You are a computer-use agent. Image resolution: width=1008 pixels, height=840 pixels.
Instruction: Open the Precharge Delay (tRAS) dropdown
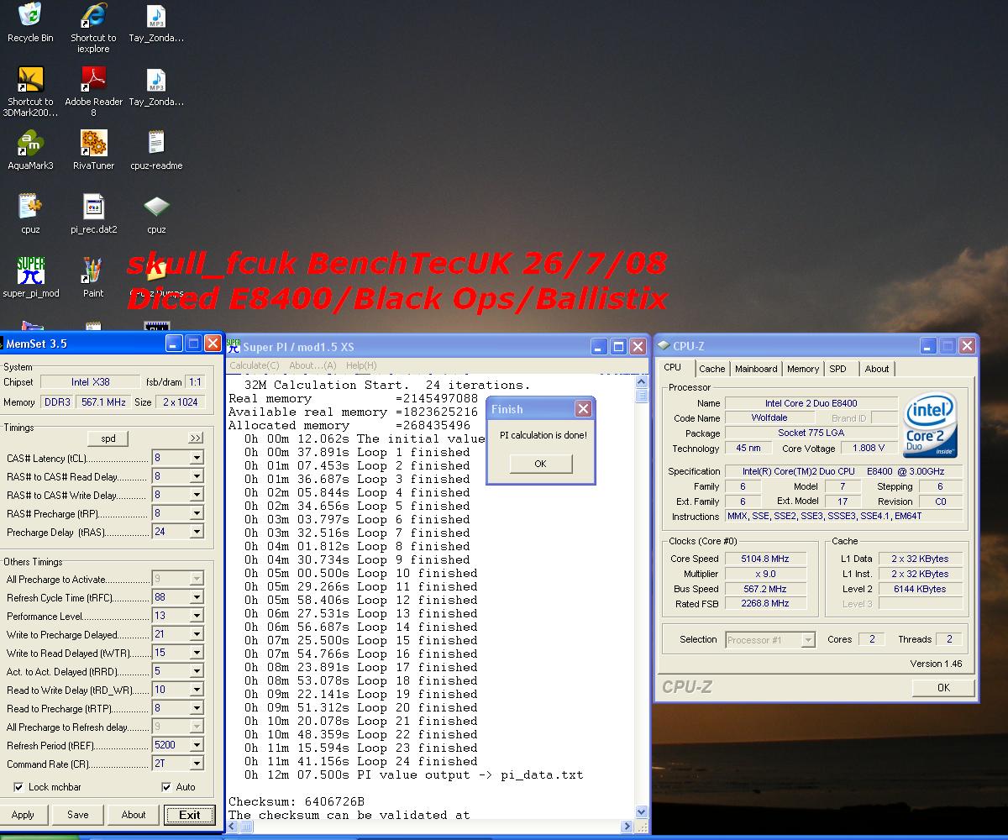click(197, 532)
